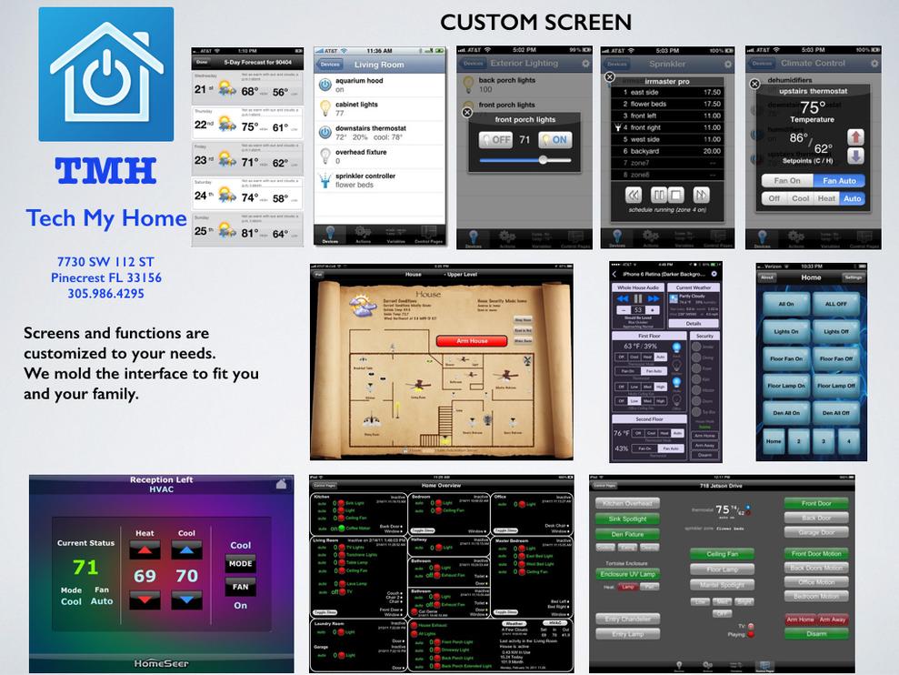The height and width of the screenshot is (675, 899).
Task: Raise upstairs thermostat setpoint with red arrow
Action: (x=856, y=137)
